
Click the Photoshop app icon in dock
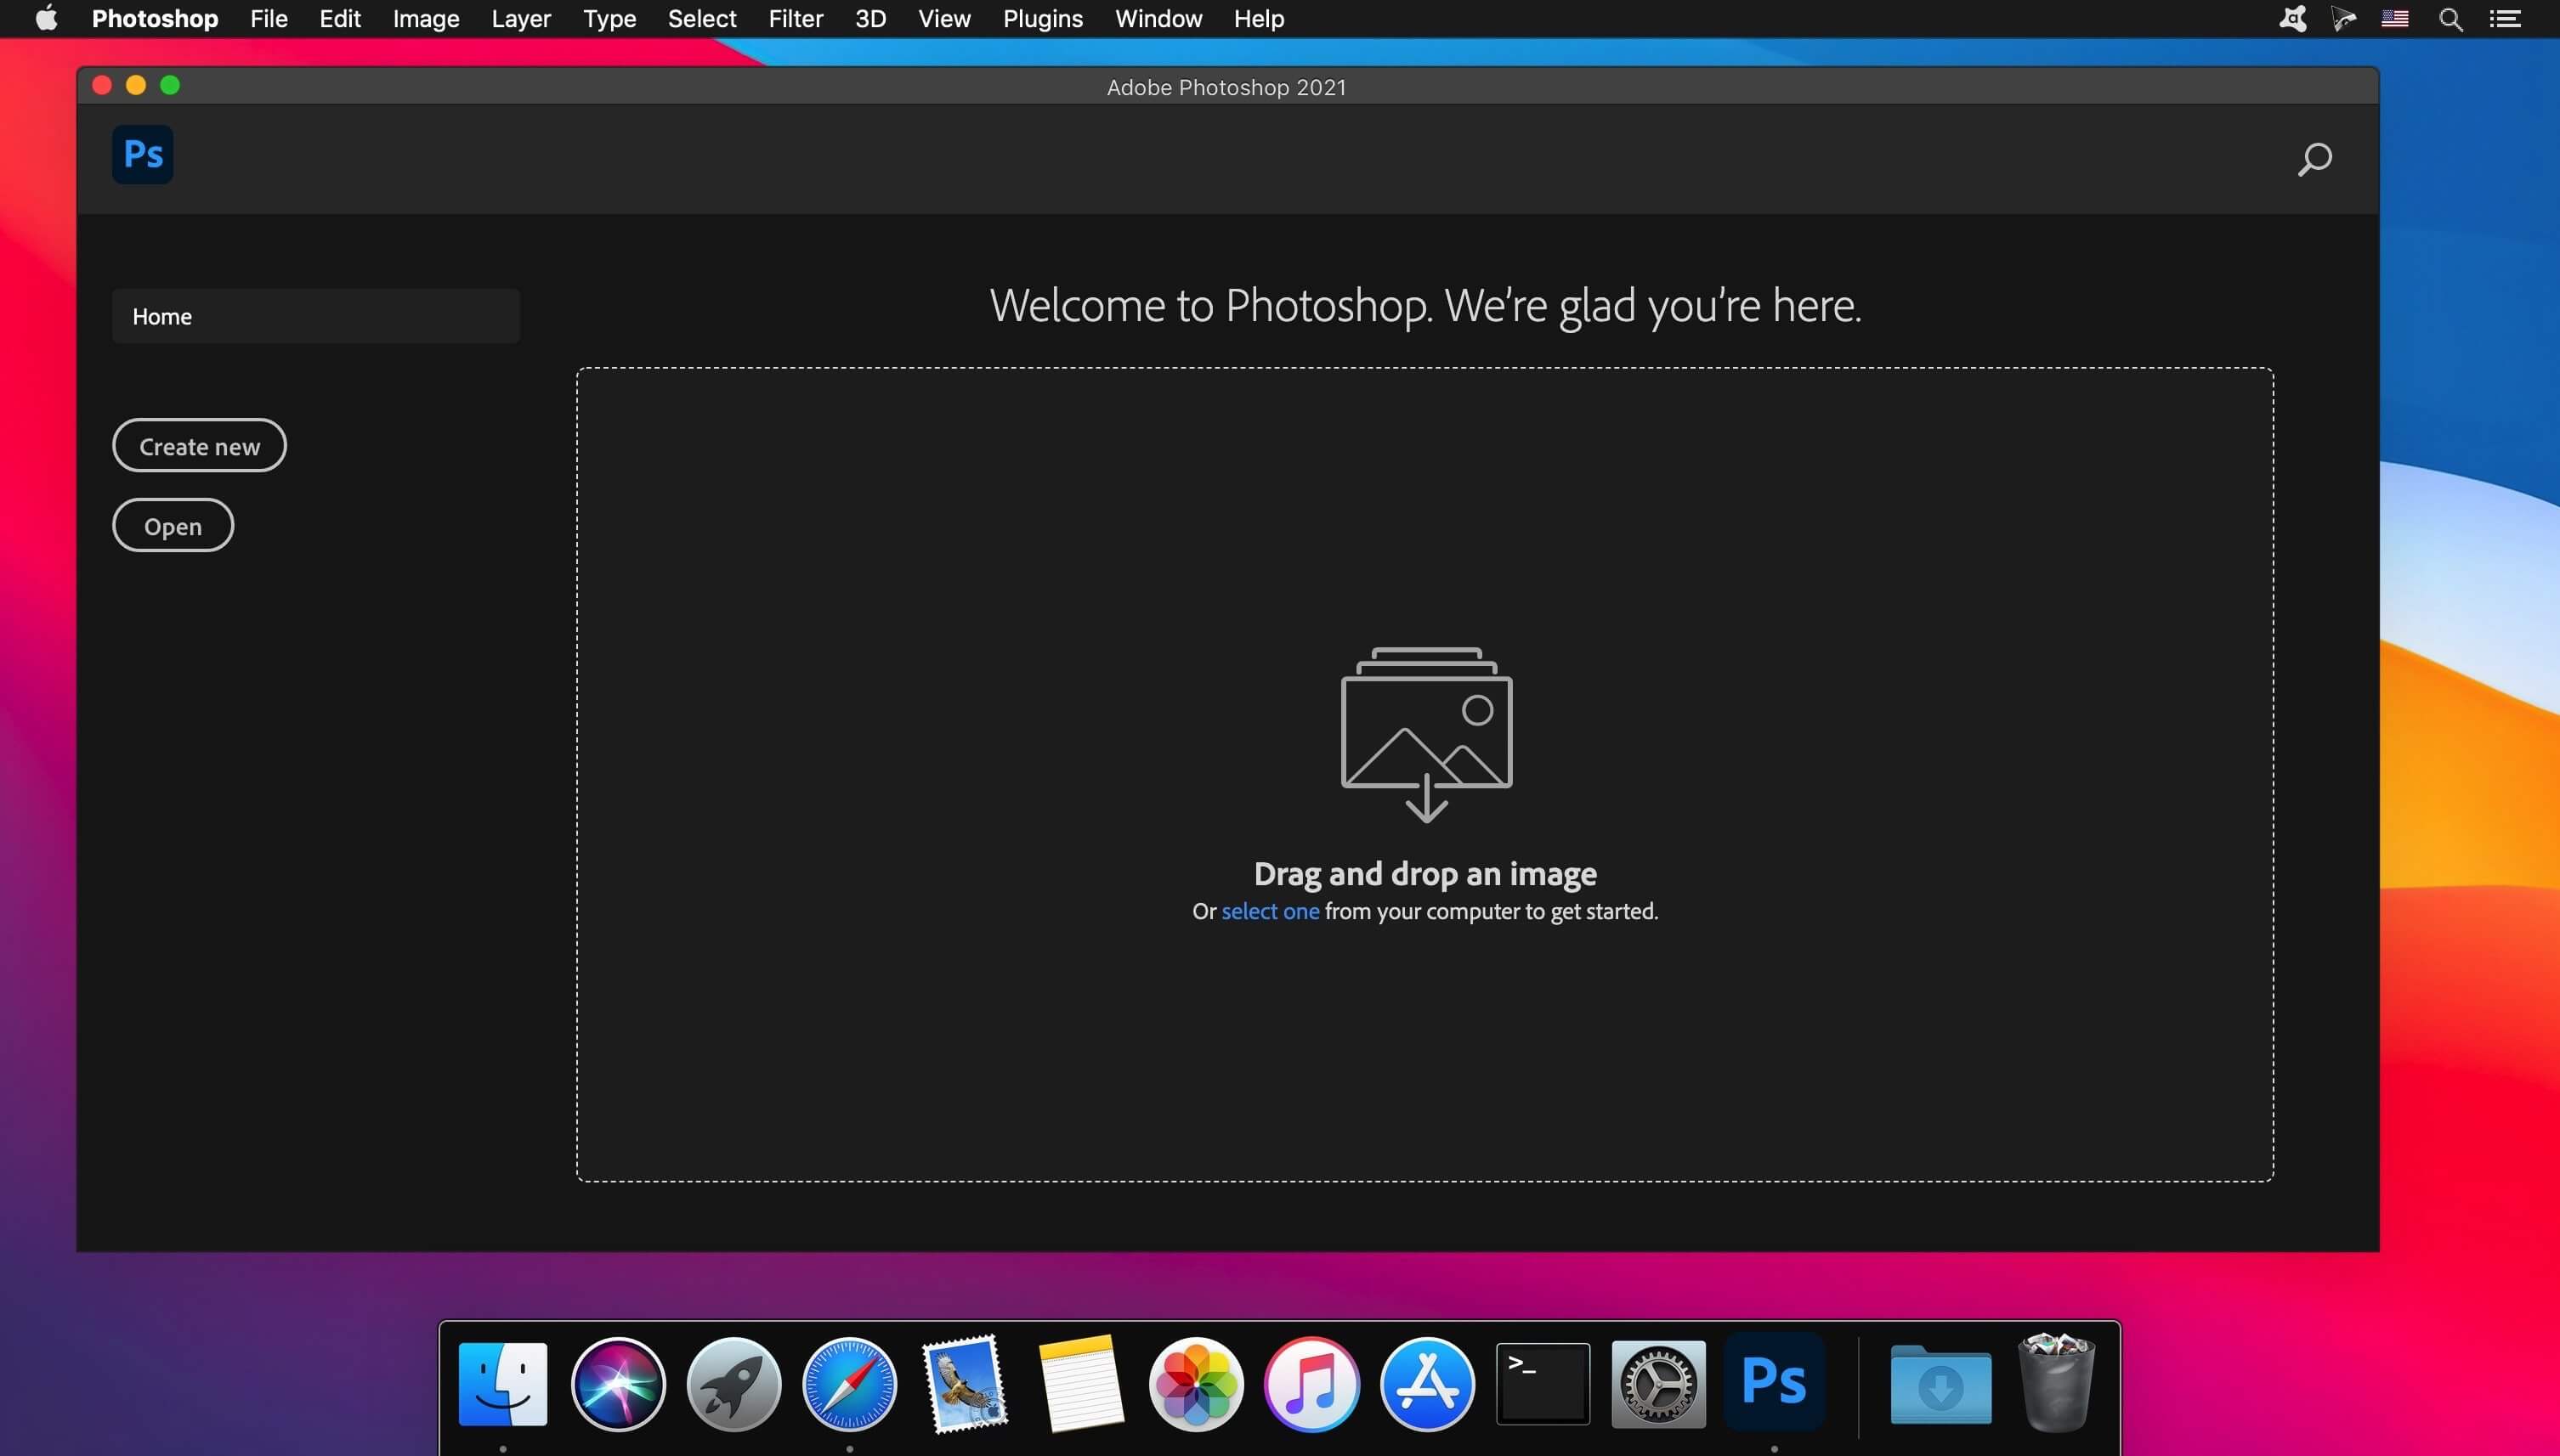coord(1774,1382)
